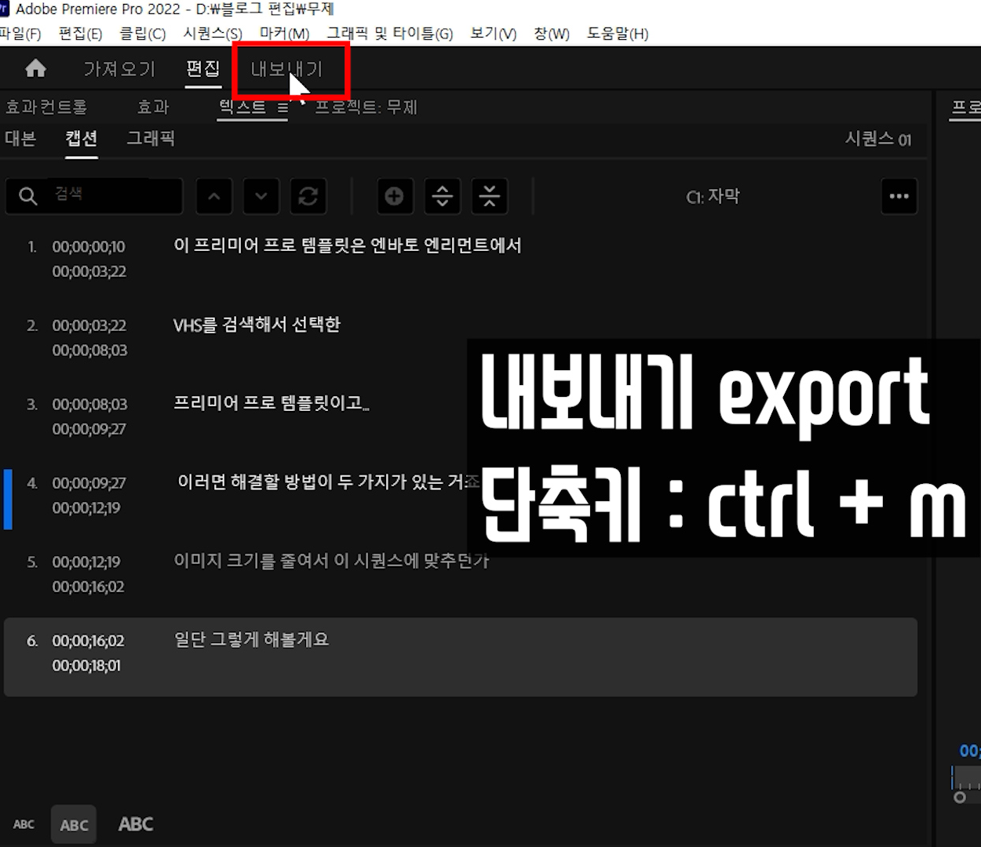Click the 시퀀스 01 label

[878, 140]
